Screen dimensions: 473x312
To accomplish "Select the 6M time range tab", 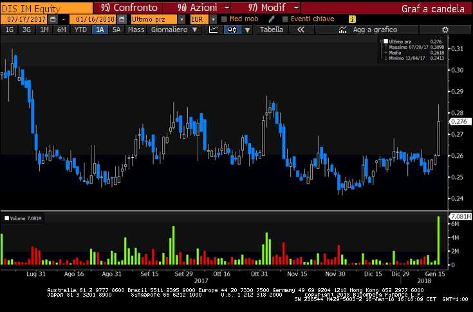I will click(x=62, y=30).
